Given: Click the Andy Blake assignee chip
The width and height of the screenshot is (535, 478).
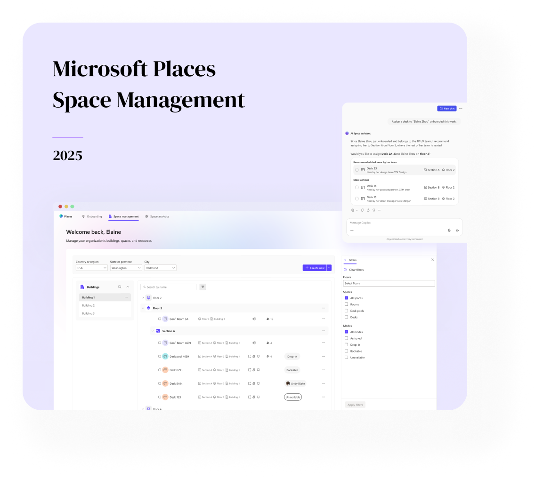Looking at the screenshot, I should [x=295, y=383].
